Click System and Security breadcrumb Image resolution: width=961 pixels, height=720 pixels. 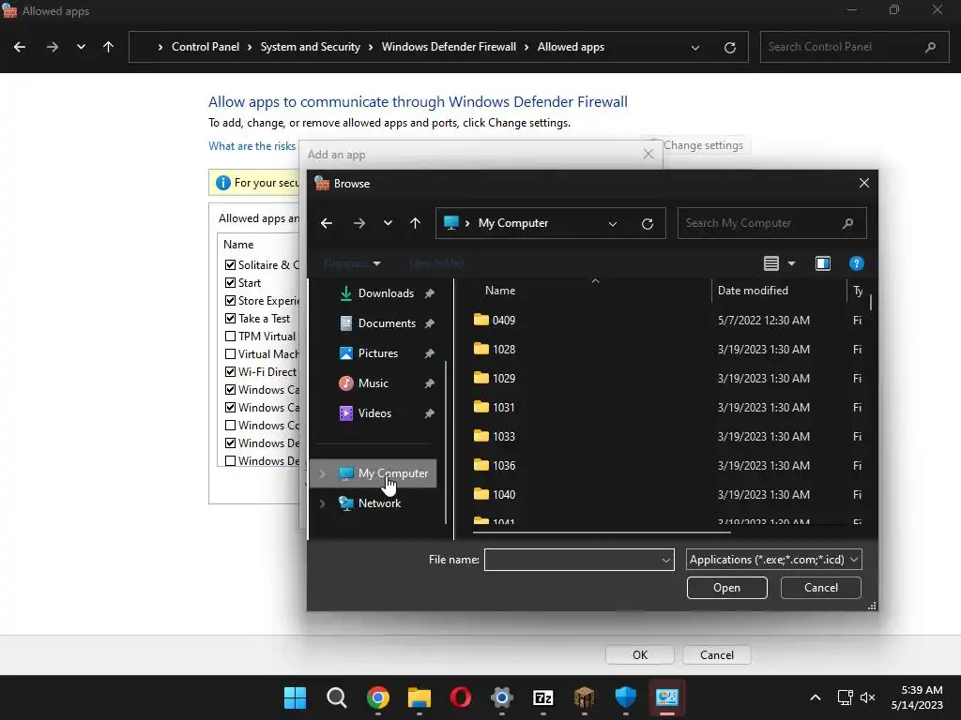(310, 47)
